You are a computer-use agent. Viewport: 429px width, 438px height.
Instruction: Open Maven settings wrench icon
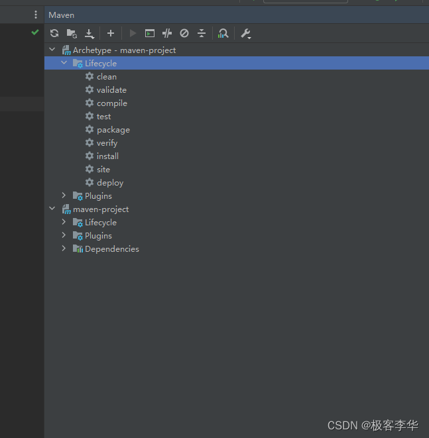pyautogui.click(x=245, y=34)
